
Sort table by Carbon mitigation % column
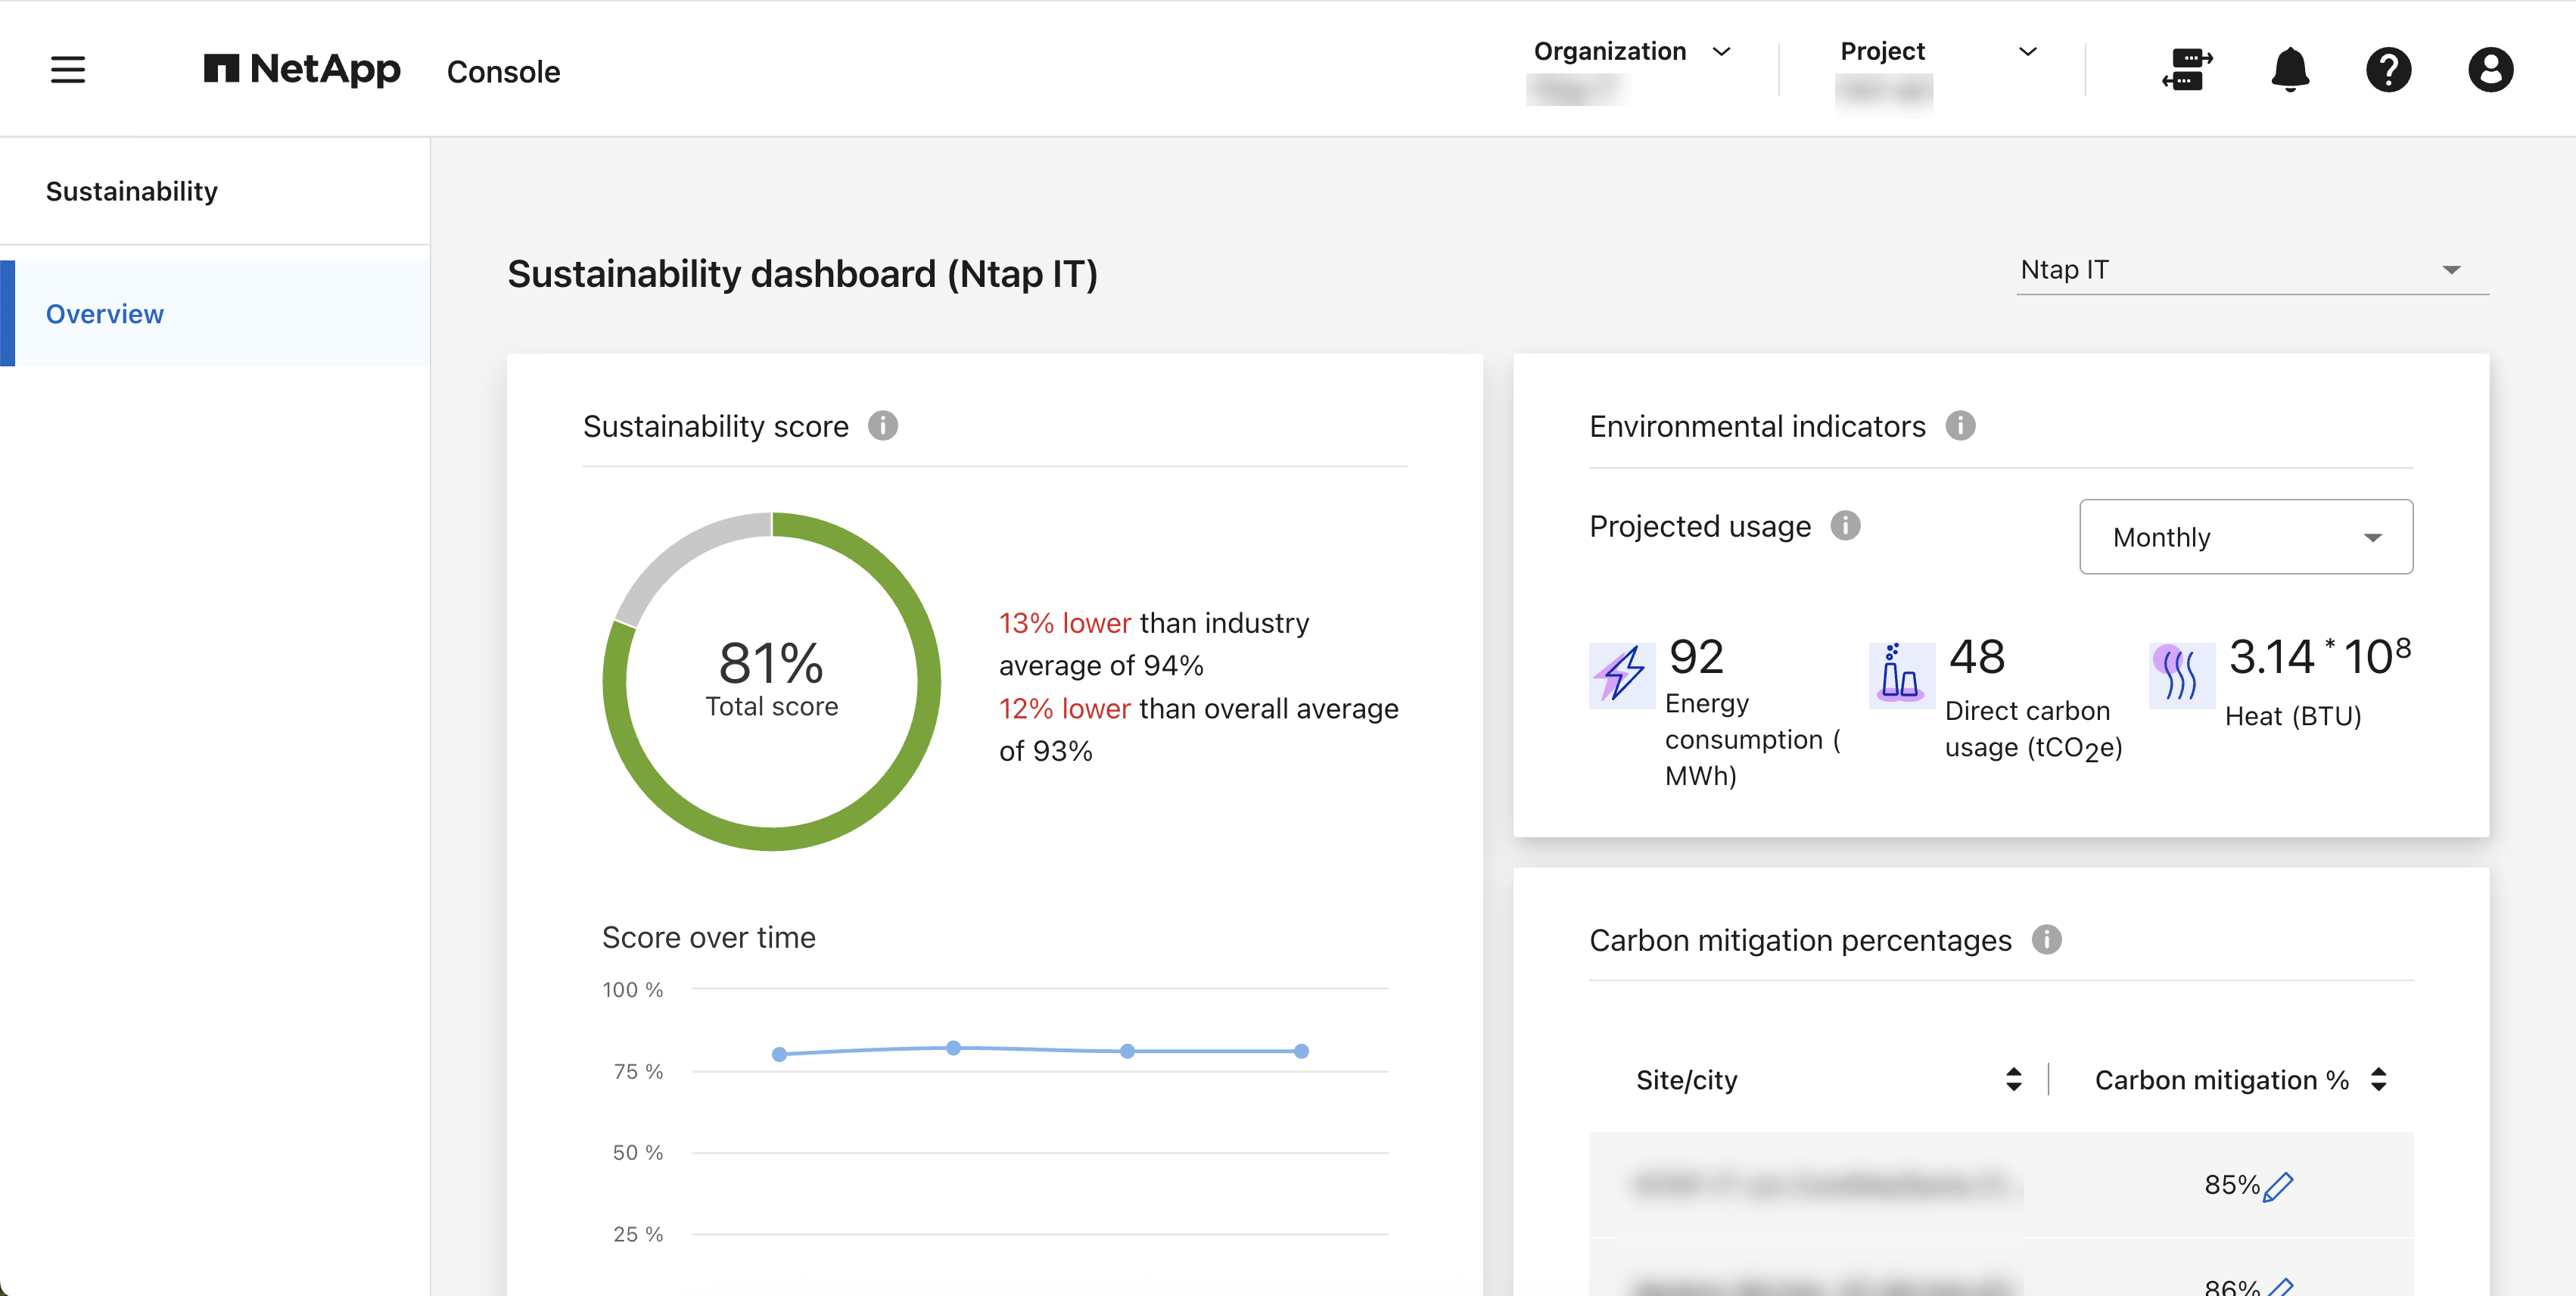tap(2378, 1079)
